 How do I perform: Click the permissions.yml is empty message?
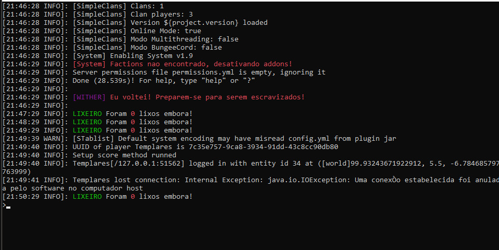(199, 72)
